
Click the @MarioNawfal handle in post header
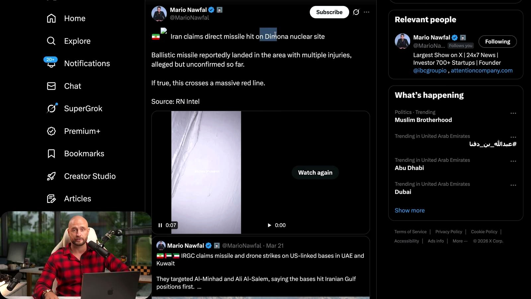pos(190,18)
